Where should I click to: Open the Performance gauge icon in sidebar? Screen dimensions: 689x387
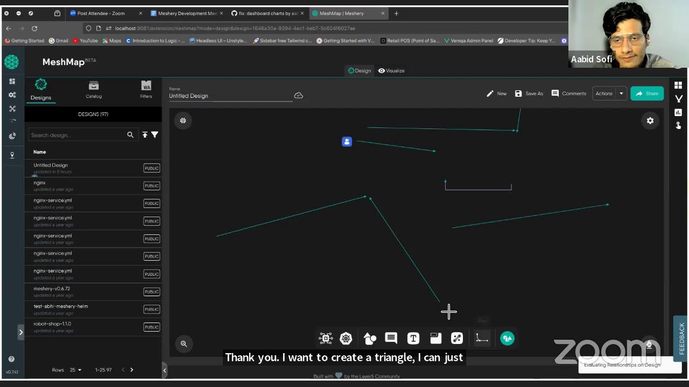[x=12, y=121]
